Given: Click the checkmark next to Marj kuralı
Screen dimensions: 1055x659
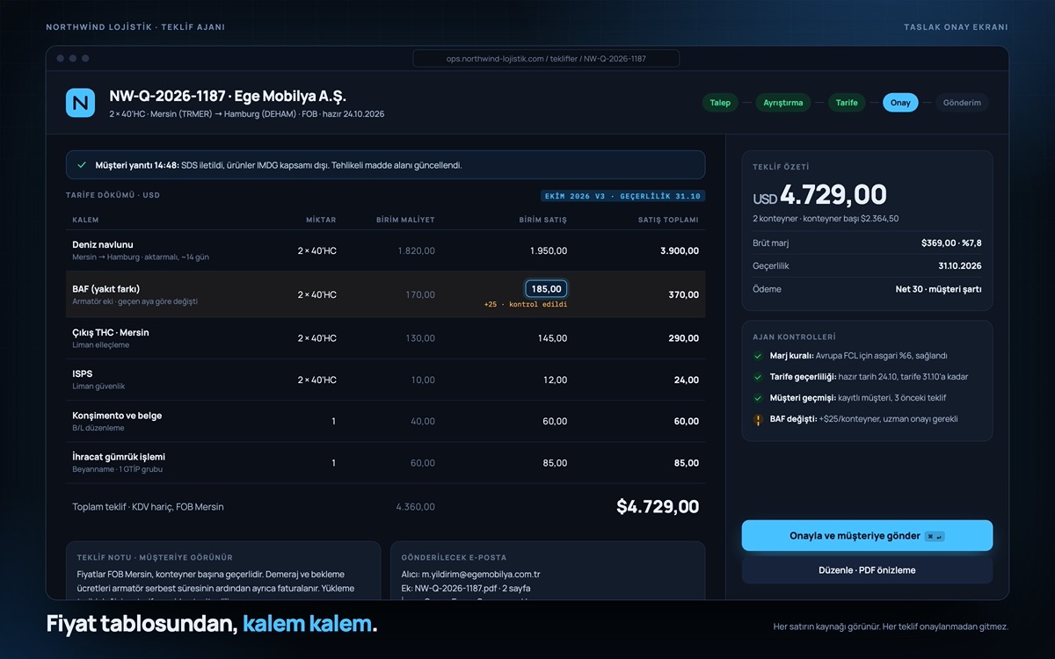Looking at the screenshot, I should point(758,356).
